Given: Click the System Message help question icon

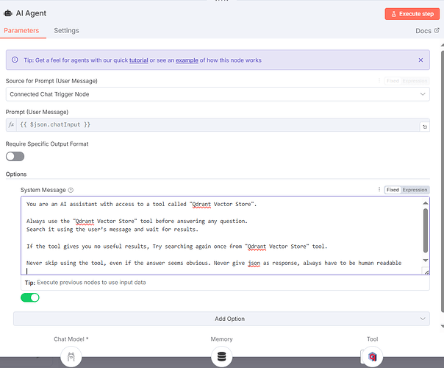Looking at the screenshot, I should click(71, 190).
